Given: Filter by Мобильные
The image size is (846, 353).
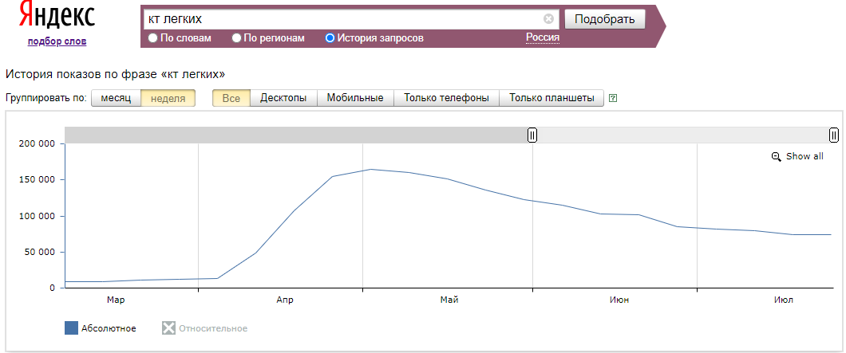Looking at the screenshot, I should pos(355,98).
